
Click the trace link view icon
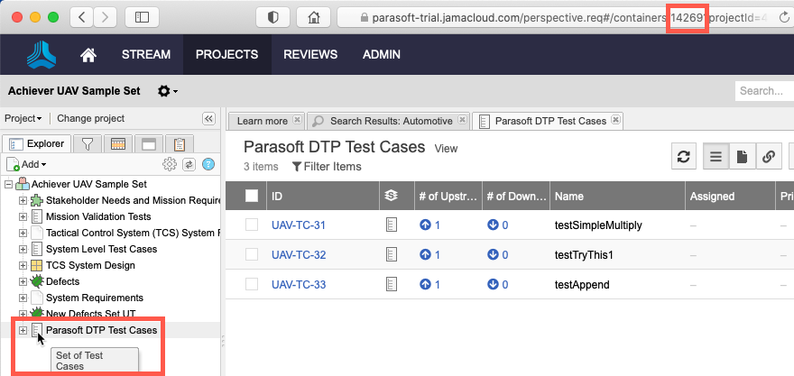(x=769, y=156)
